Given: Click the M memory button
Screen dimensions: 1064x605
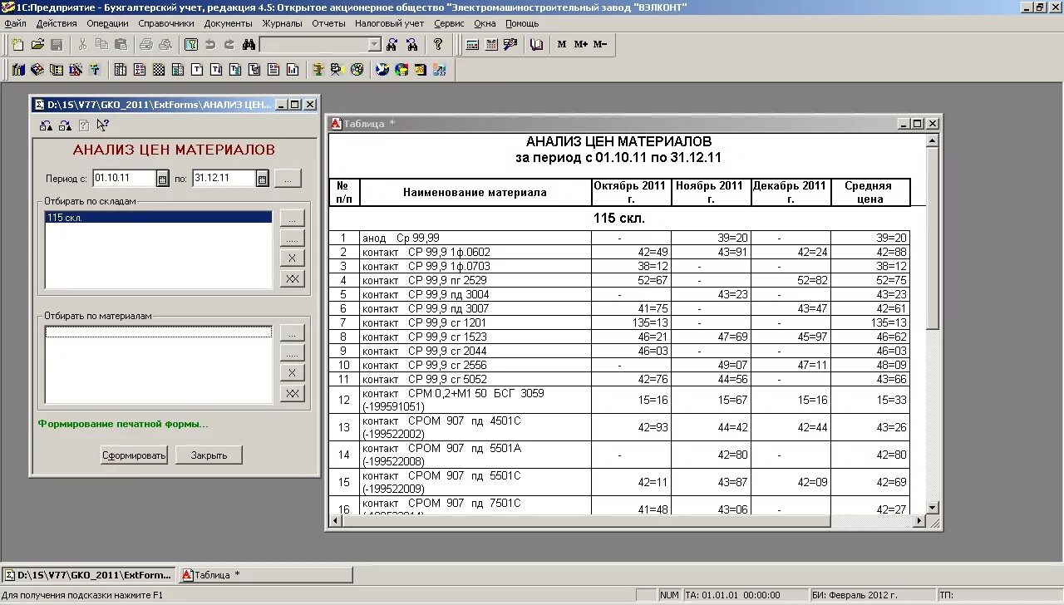Looking at the screenshot, I should pyautogui.click(x=562, y=44).
